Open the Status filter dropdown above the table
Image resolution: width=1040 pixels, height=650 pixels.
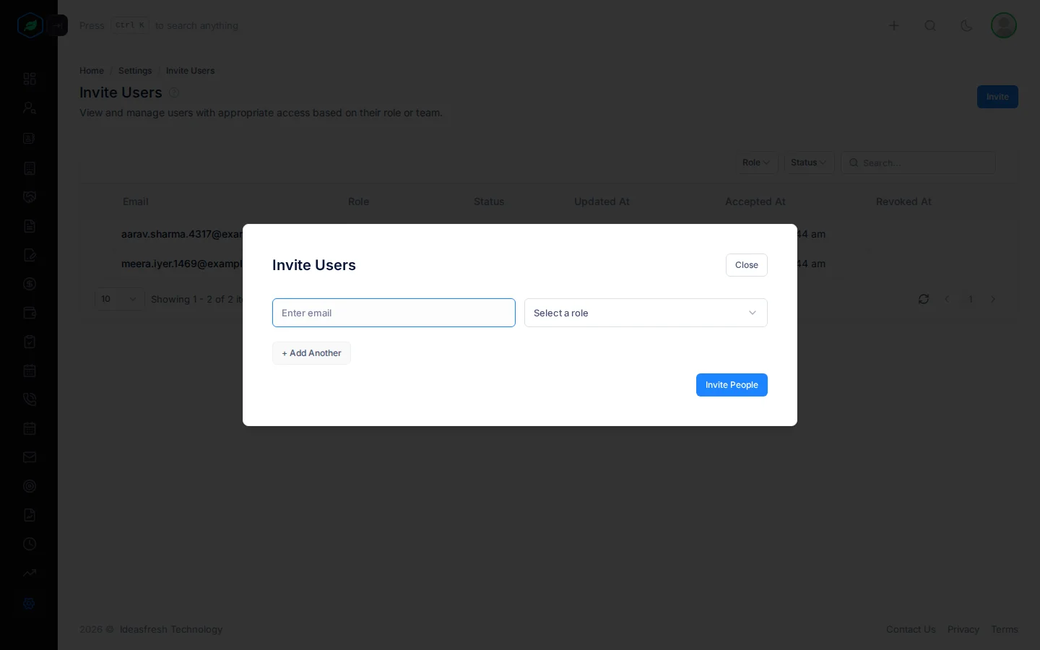click(809, 162)
